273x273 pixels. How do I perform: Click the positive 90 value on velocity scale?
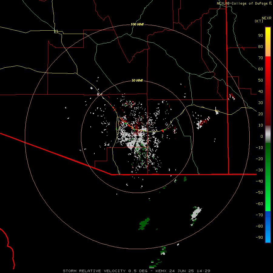(261, 35)
